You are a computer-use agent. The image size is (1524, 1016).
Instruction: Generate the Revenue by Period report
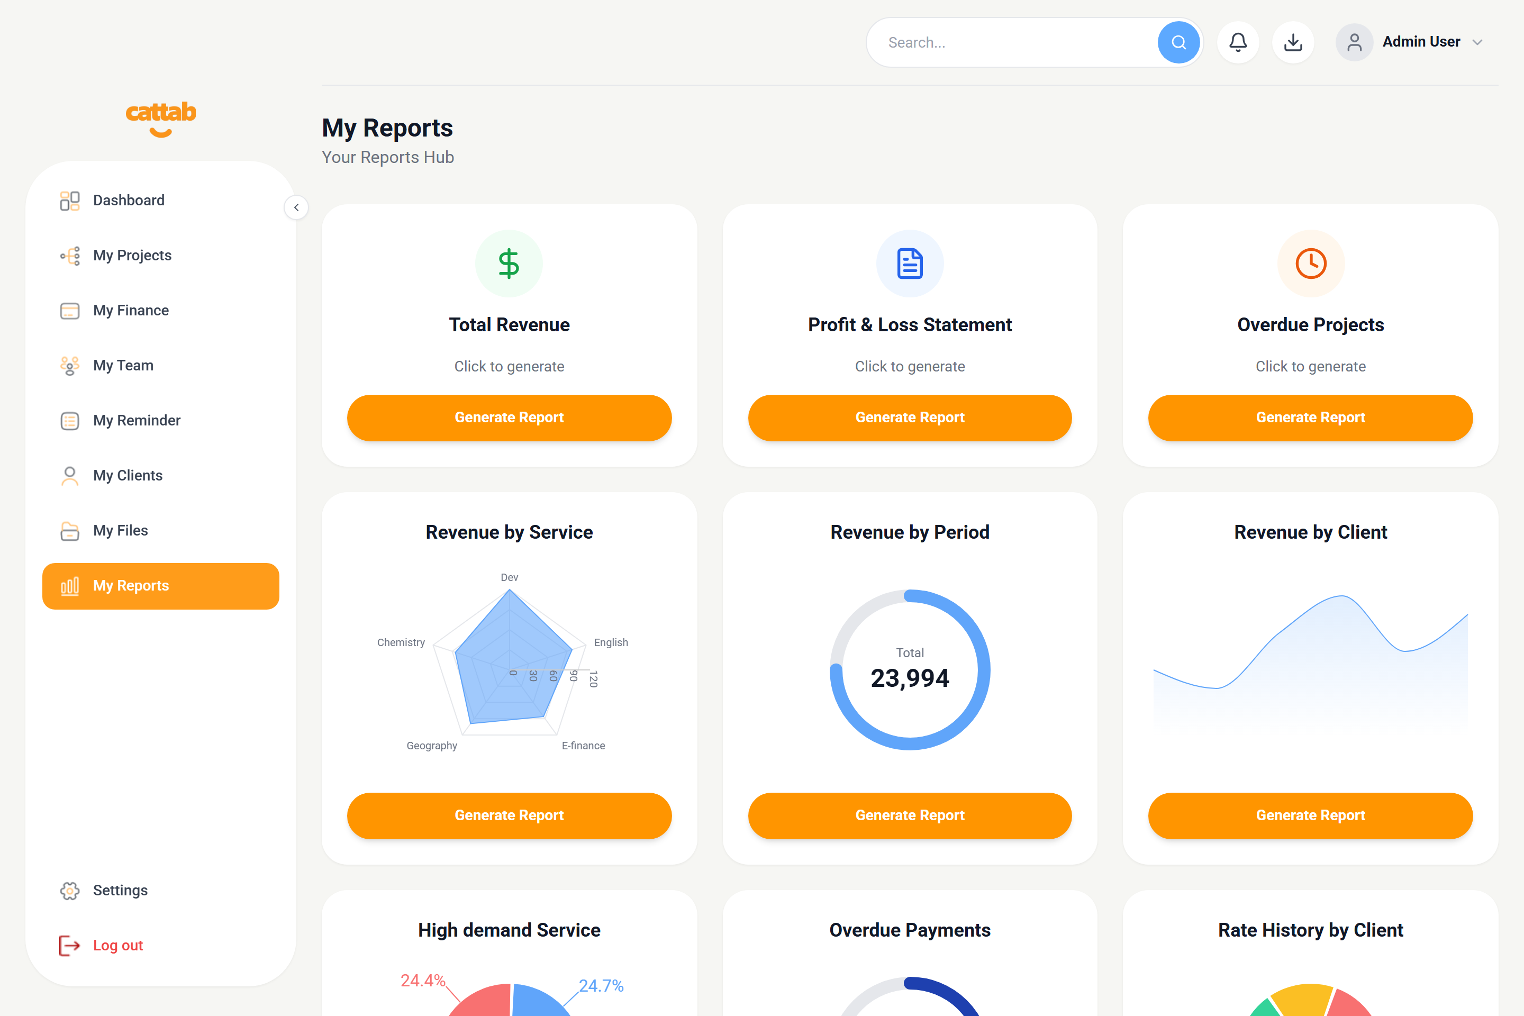(x=910, y=816)
